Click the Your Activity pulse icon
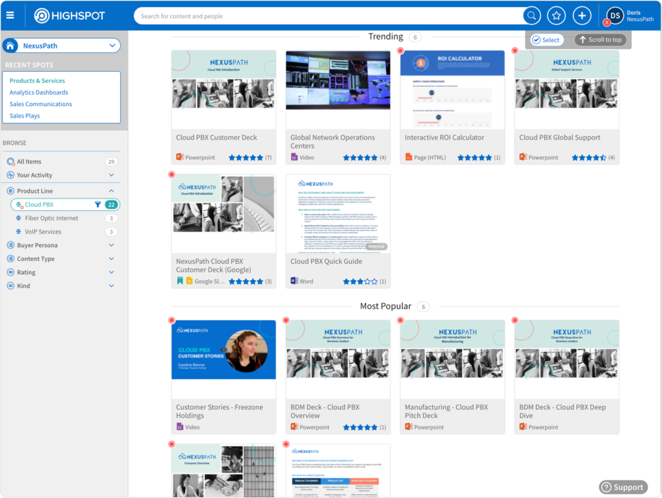The width and height of the screenshot is (662, 498). 10,175
